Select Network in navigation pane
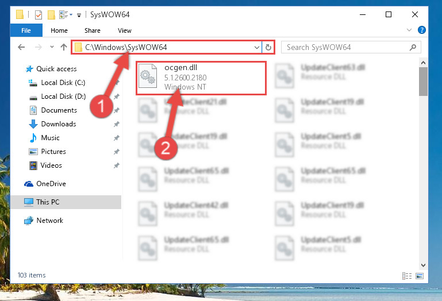Image resolution: width=442 pixels, height=301 pixels. 44,221
